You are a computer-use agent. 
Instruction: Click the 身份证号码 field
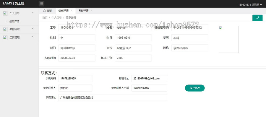190,28
